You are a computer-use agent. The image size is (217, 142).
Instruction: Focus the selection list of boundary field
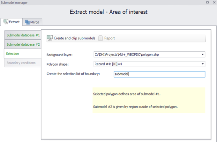tap(160, 74)
